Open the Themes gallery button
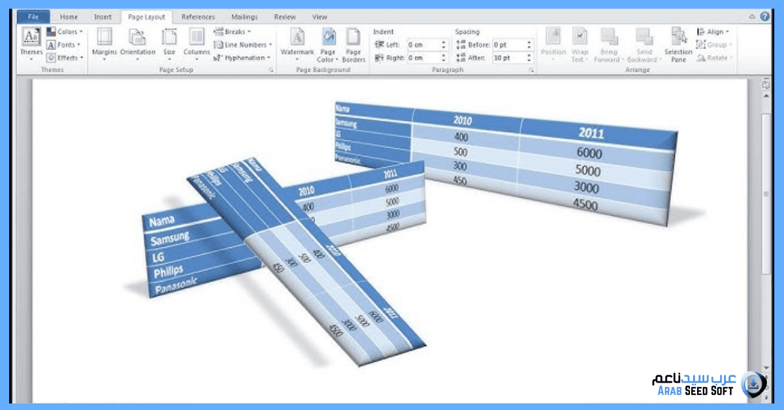This screenshot has height=410, width=784. click(x=31, y=44)
